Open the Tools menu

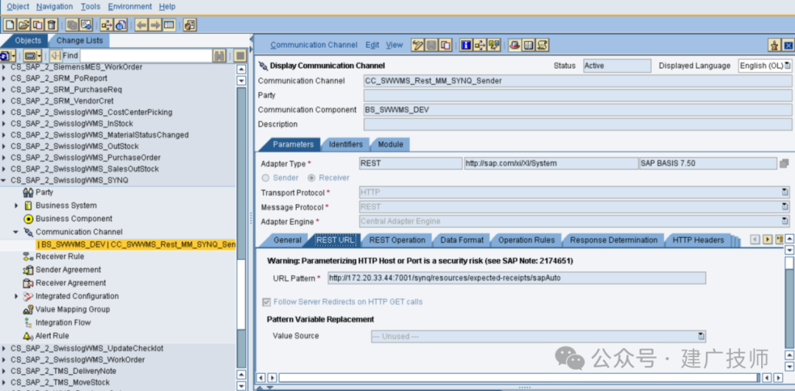tap(91, 7)
